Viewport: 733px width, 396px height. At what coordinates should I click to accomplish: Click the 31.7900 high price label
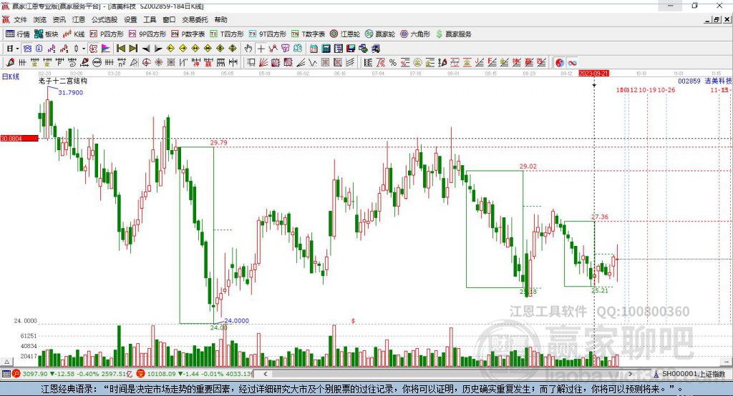point(71,92)
